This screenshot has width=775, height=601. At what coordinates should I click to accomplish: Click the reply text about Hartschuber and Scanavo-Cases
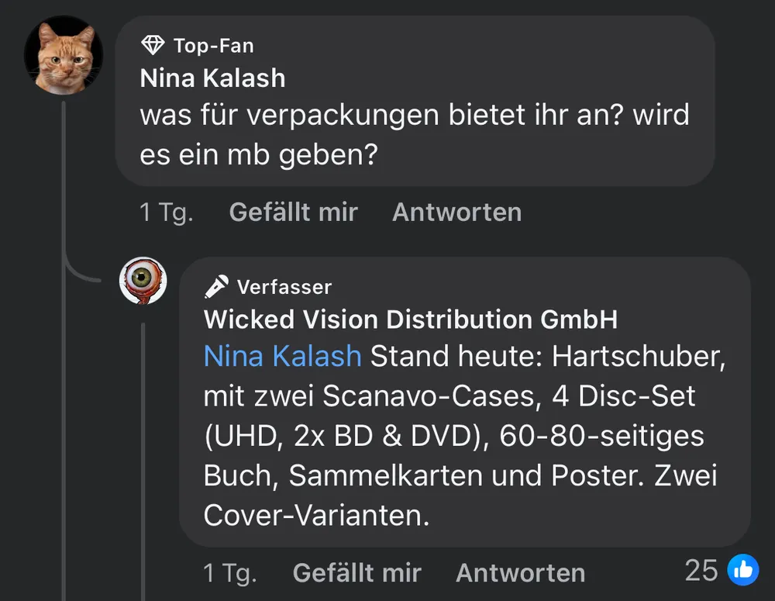(x=463, y=435)
